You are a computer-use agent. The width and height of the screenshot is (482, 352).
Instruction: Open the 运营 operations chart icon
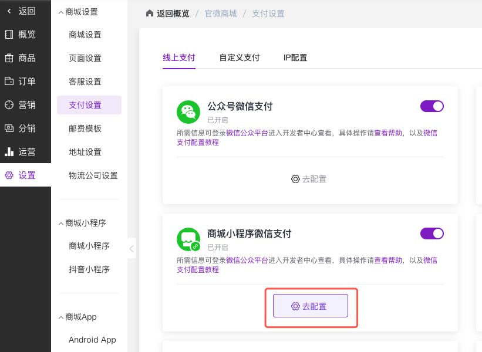(9, 151)
